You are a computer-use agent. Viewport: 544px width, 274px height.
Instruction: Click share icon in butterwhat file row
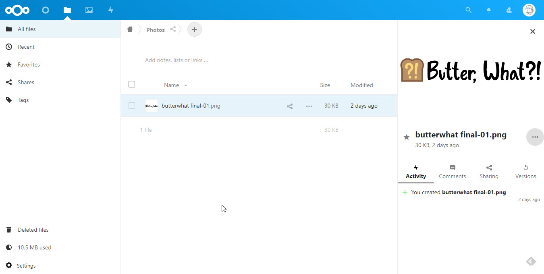click(x=290, y=106)
